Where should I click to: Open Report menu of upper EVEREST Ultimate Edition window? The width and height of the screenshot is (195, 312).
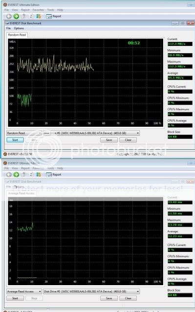[25, 10]
